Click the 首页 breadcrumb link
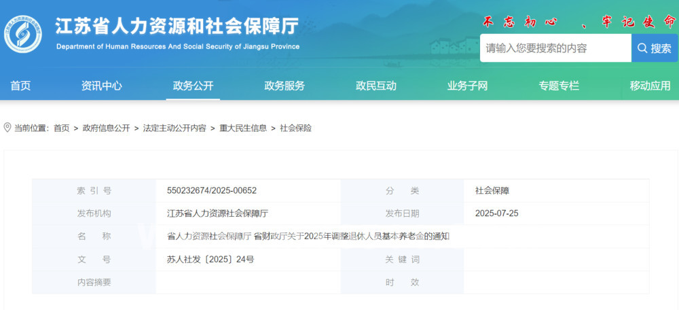Viewport: 679px width, 310px height. pos(61,128)
